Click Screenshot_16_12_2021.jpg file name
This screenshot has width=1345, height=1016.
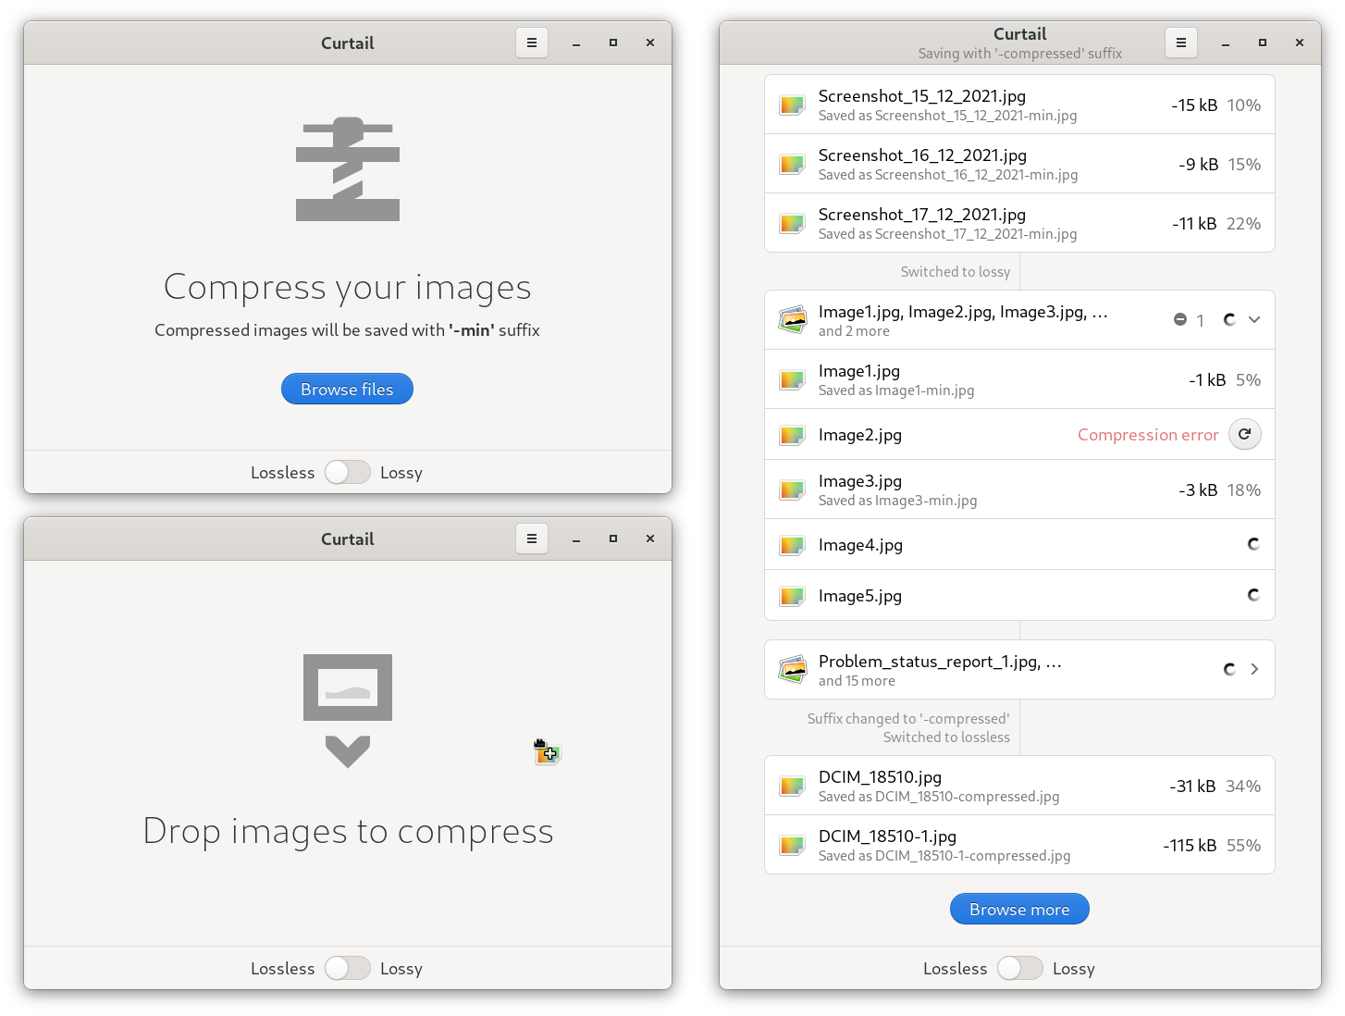coord(922,155)
